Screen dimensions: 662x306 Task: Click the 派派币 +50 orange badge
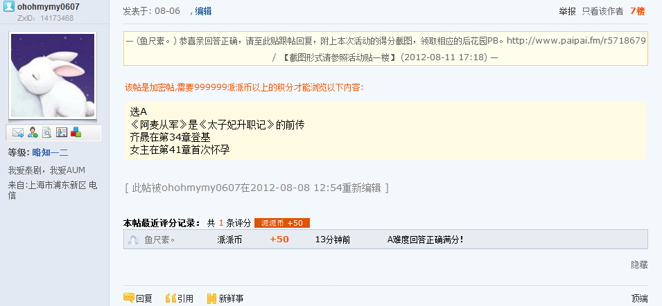click(x=282, y=223)
